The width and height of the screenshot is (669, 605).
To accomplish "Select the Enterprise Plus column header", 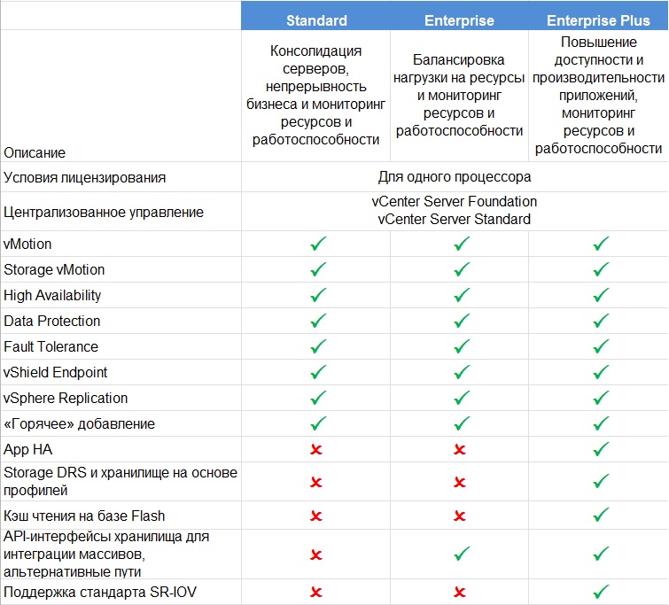I will 598,20.
